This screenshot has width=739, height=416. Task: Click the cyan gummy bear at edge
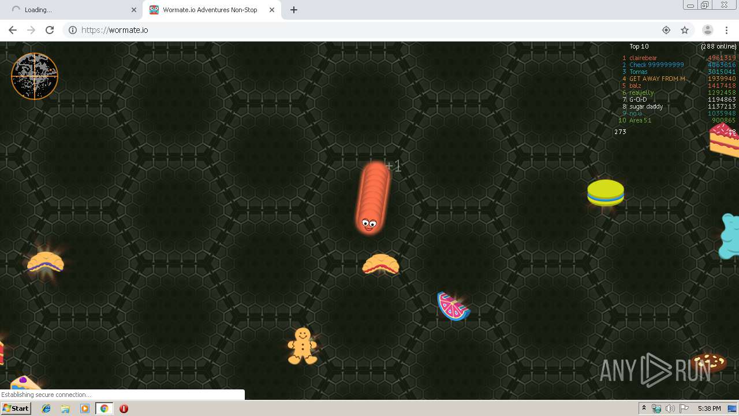click(x=729, y=236)
